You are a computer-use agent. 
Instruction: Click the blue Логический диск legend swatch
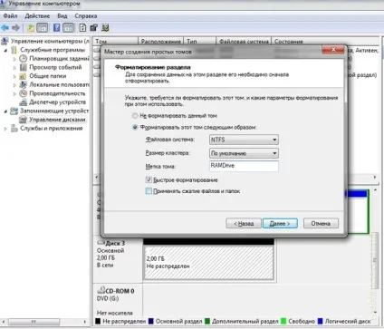321,321
